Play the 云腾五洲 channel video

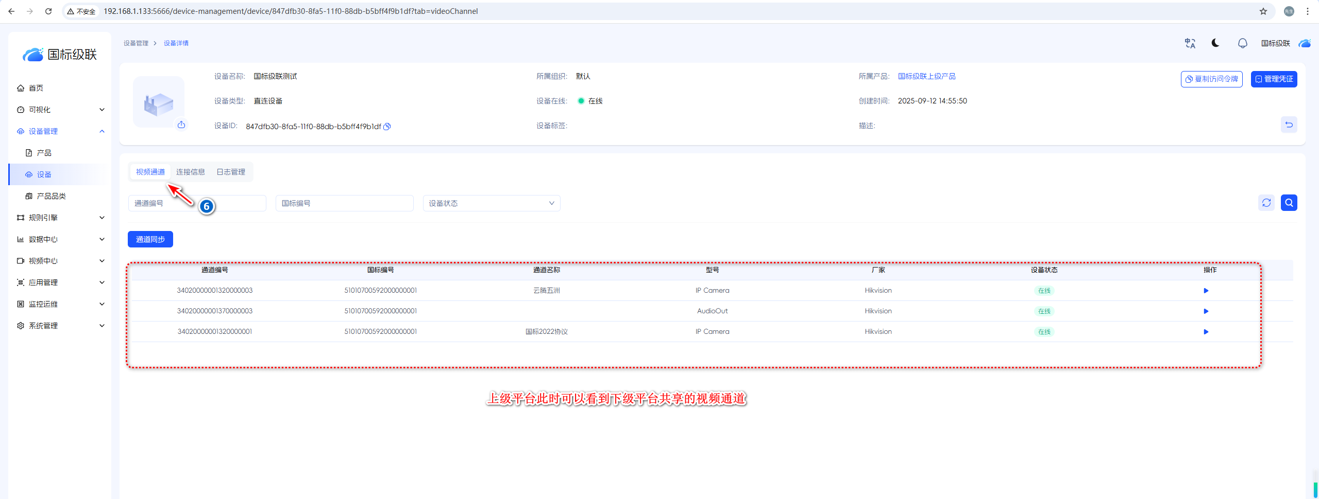(x=1206, y=291)
